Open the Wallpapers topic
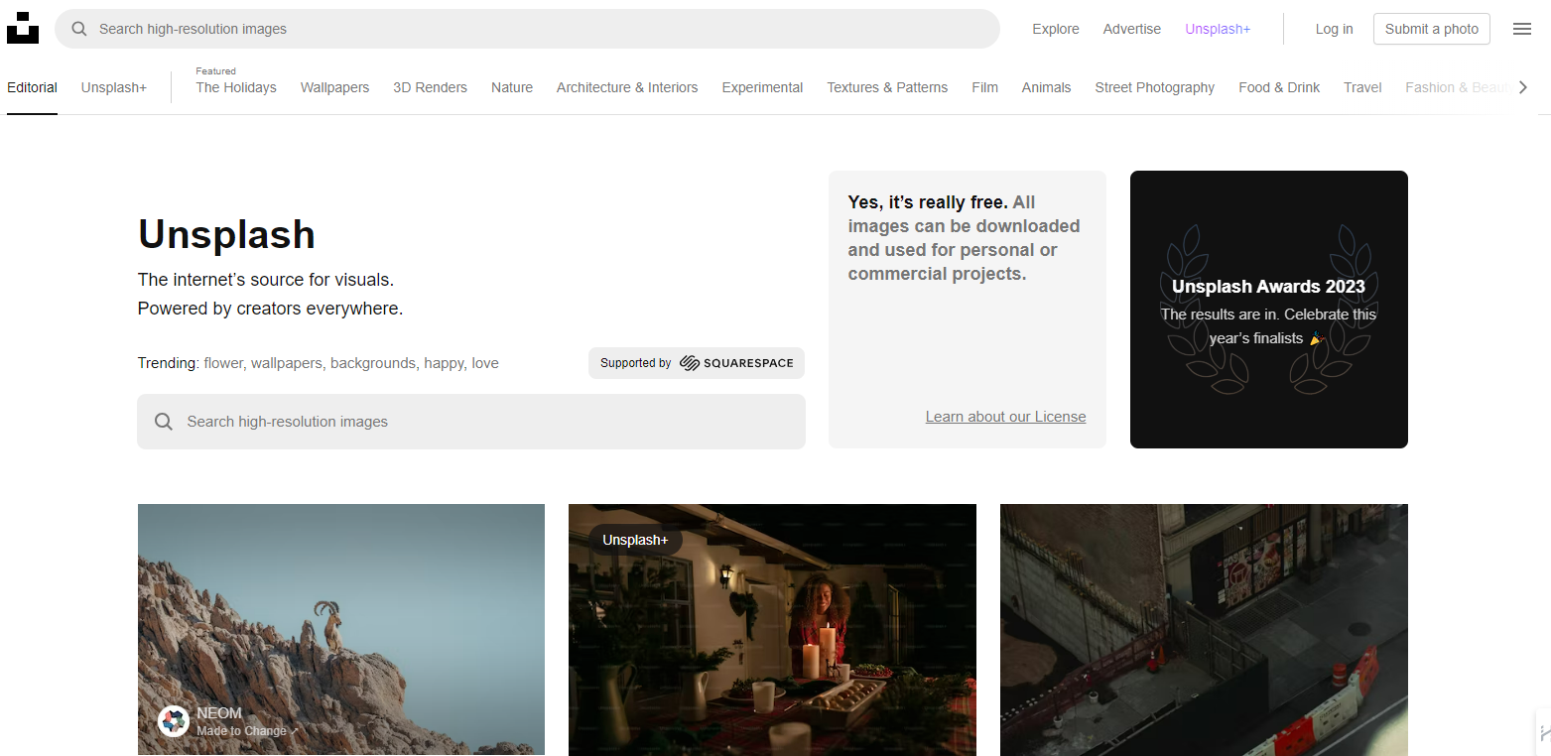 pyautogui.click(x=335, y=87)
